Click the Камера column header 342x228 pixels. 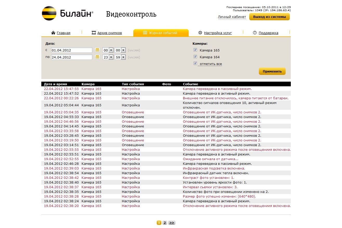[x=88, y=84]
